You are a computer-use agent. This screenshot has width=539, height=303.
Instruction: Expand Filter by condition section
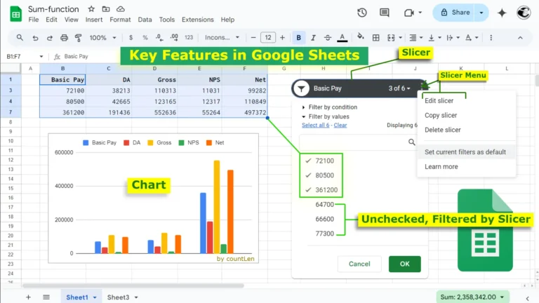tap(330, 107)
